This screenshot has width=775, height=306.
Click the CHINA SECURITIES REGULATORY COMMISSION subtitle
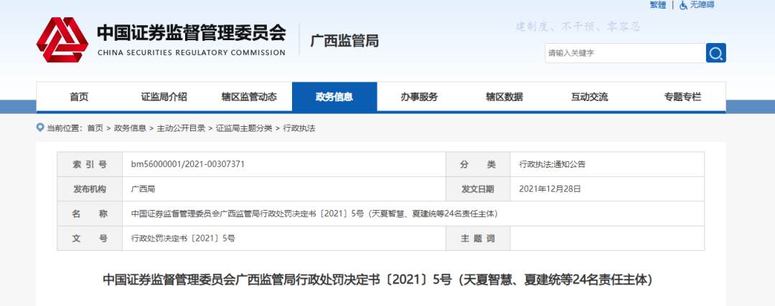point(192,53)
